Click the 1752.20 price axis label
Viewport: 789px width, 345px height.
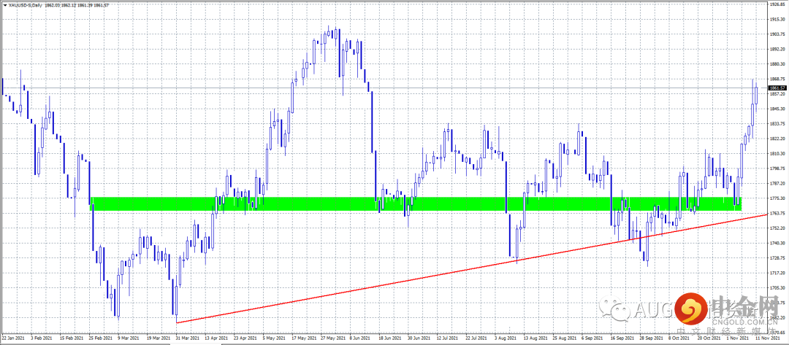[778, 228]
